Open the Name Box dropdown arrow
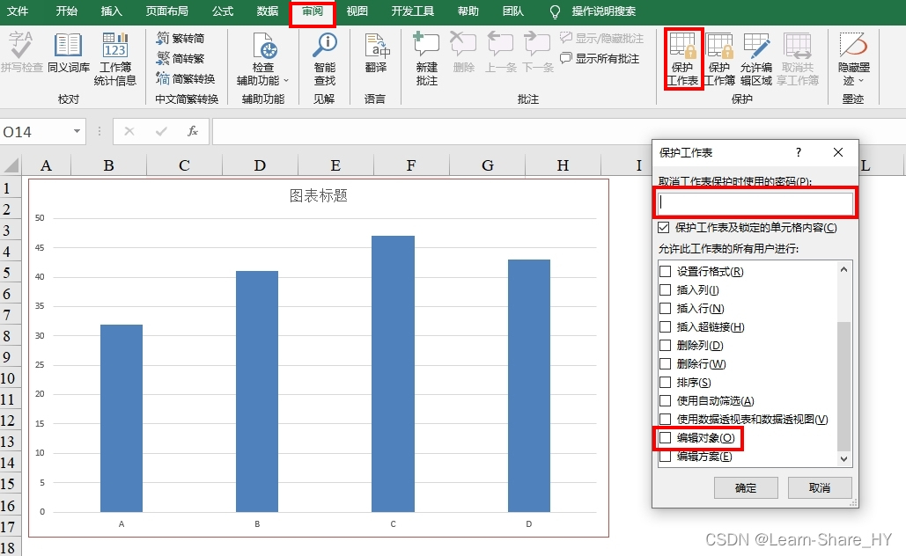The height and width of the screenshot is (556, 906). click(x=77, y=132)
